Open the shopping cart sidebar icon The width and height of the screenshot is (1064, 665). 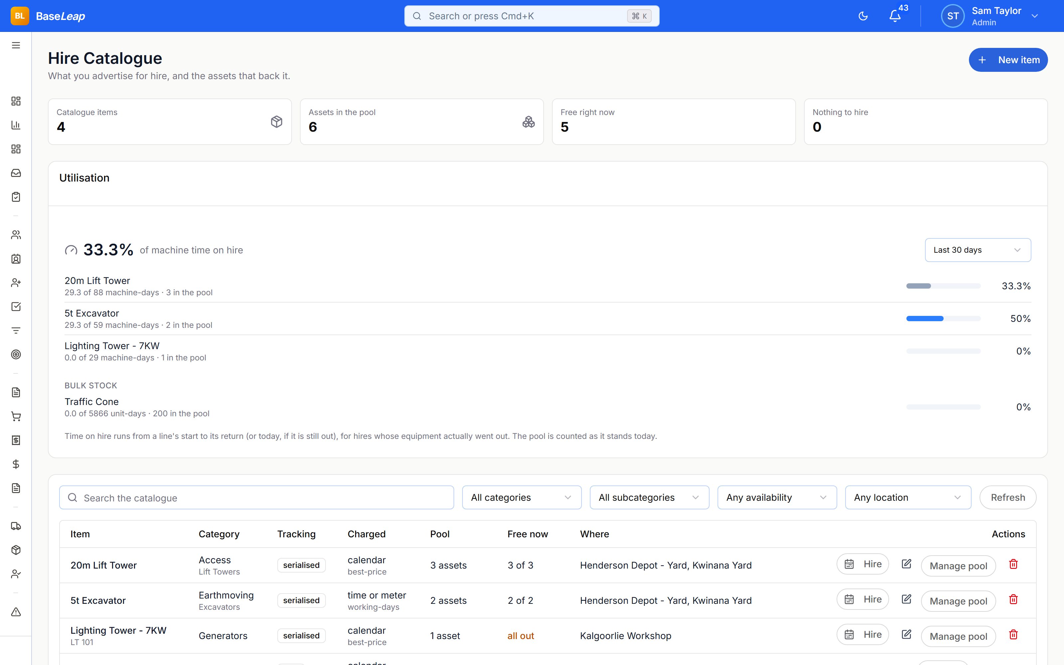pos(16,416)
